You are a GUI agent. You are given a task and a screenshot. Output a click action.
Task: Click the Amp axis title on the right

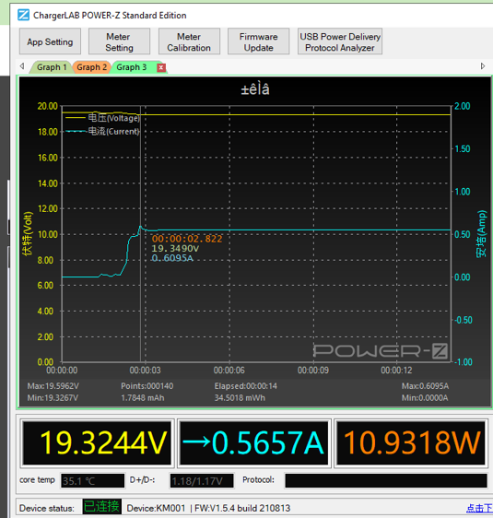tap(482, 233)
